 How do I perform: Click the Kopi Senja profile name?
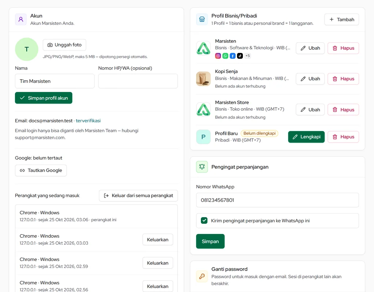[x=226, y=71]
